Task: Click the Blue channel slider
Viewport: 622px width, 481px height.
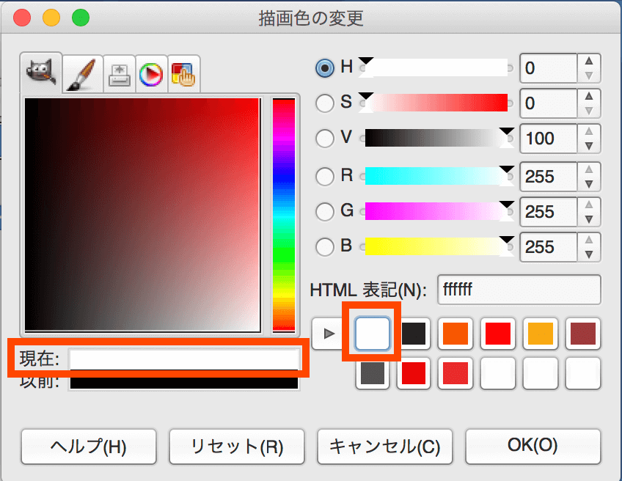Action: point(436,246)
